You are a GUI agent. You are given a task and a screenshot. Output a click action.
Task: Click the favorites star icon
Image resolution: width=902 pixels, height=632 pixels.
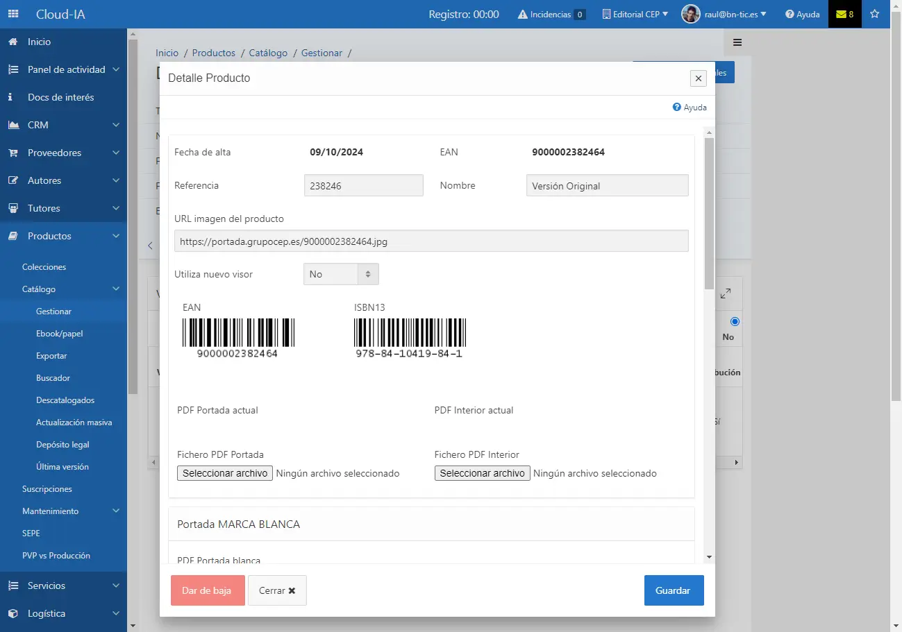pos(874,14)
